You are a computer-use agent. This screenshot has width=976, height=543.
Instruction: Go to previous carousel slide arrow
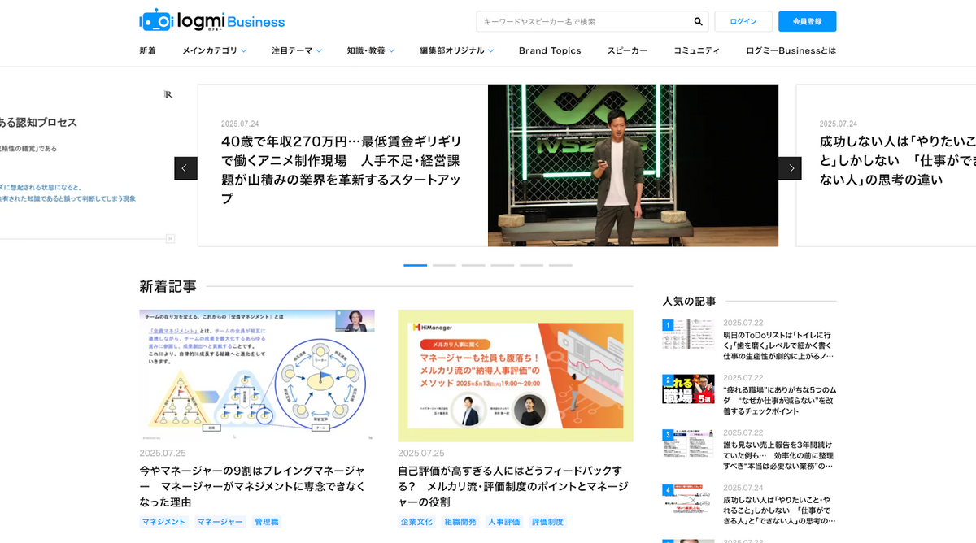click(185, 168)
